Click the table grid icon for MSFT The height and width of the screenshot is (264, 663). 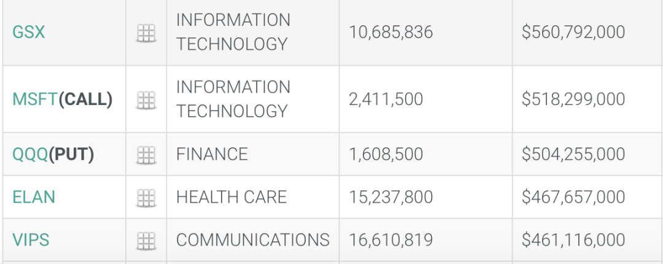click(146, 99)
